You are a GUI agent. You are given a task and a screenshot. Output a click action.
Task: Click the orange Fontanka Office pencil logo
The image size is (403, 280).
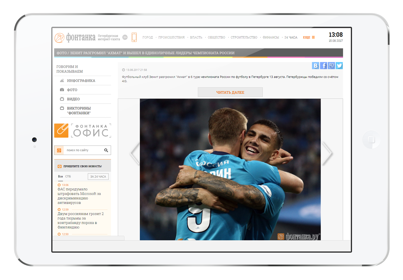[x=61, y=130]
